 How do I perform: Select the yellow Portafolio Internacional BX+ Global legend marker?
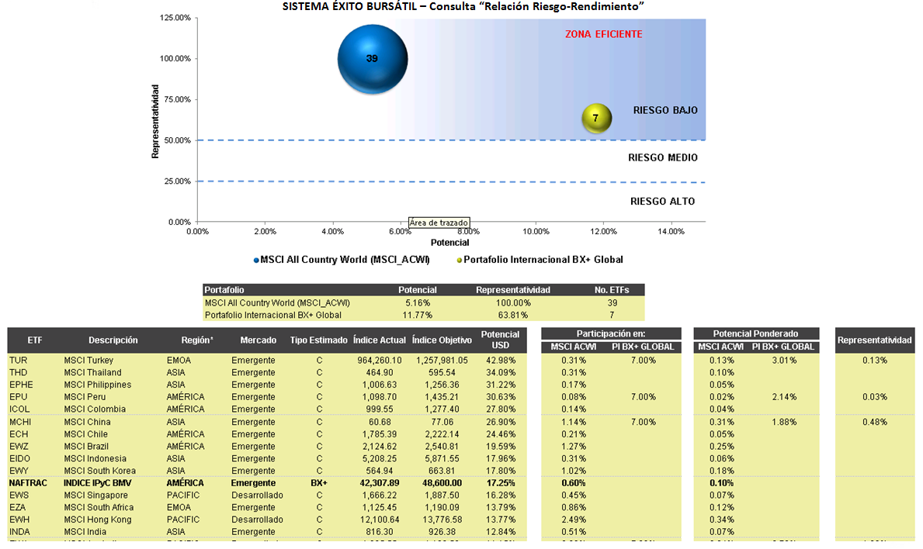[460, 261]
